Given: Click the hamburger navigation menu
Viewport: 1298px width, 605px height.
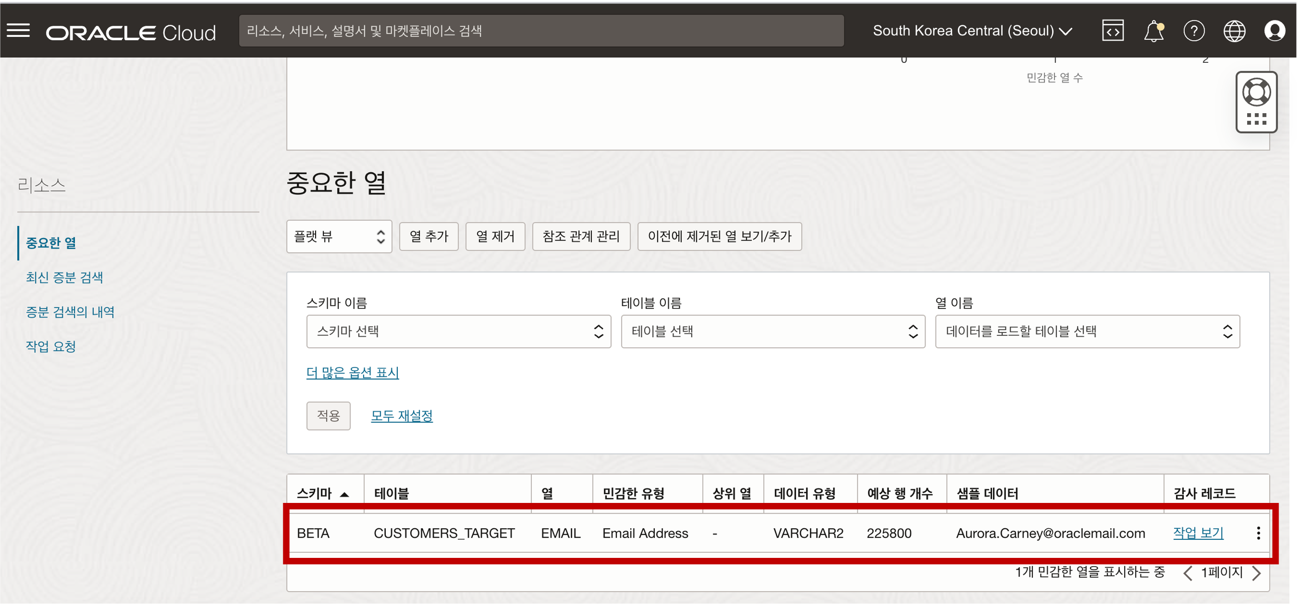Looking at the screenshot, I should [19, 30].
